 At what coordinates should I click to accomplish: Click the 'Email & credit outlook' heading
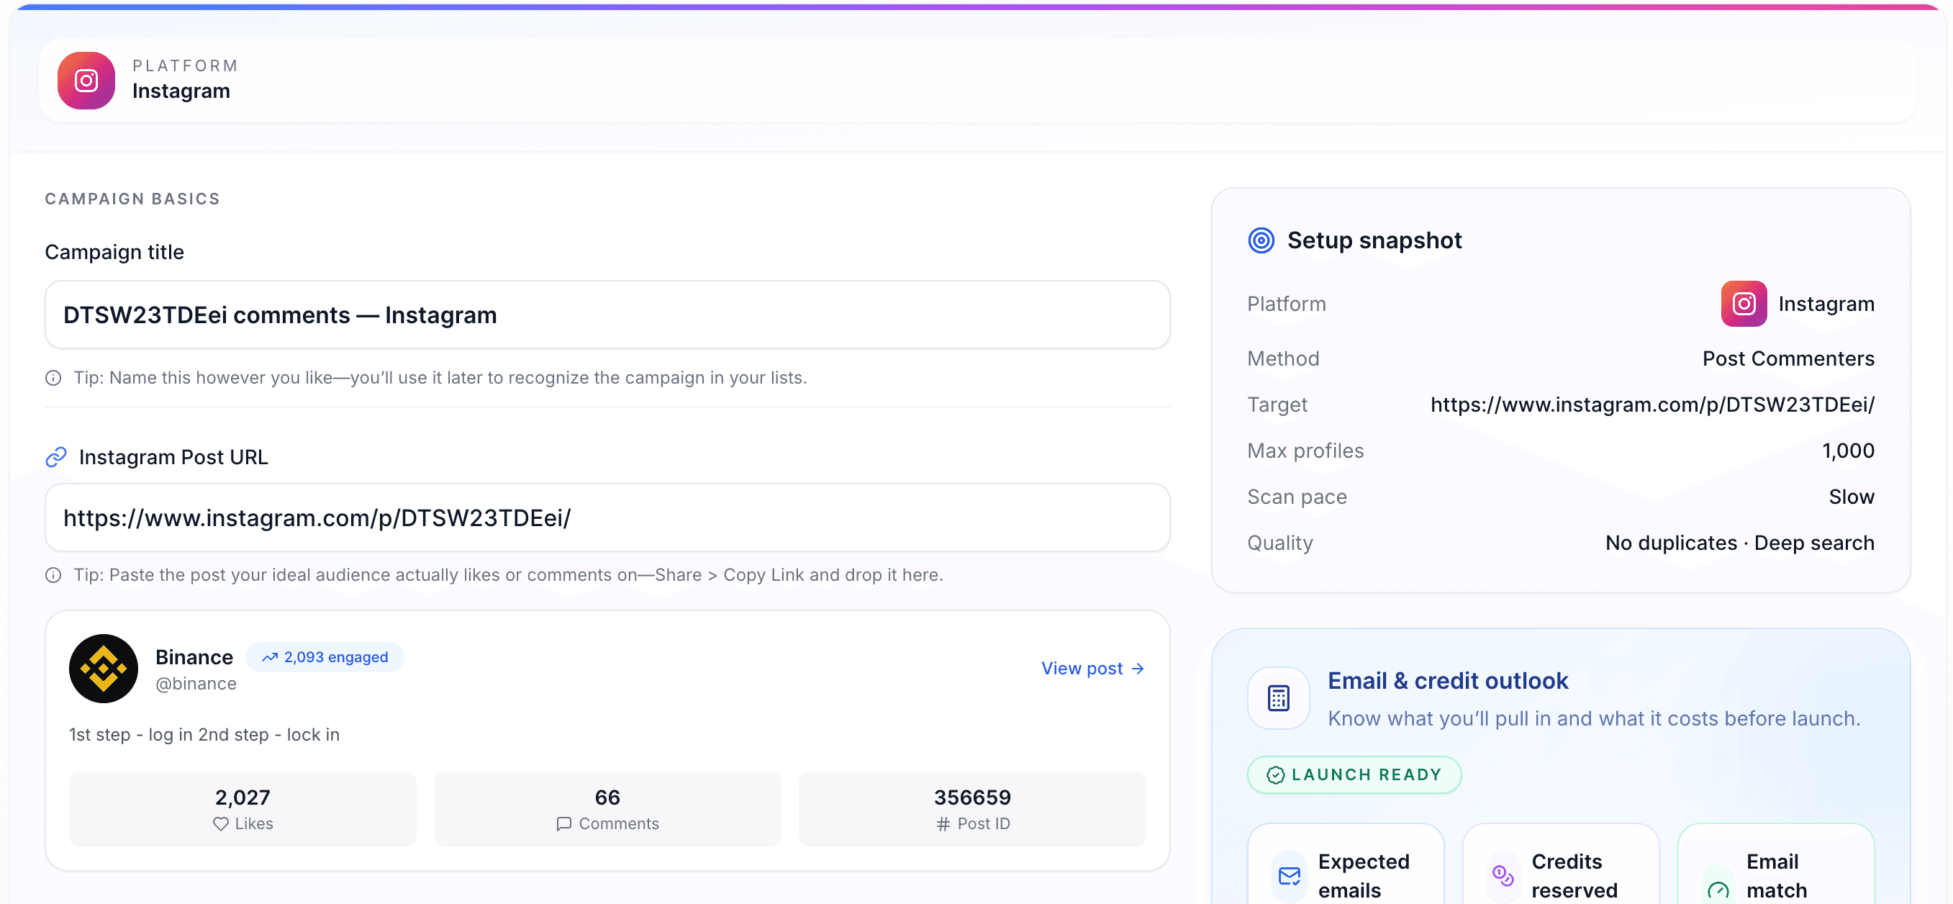(x=1447, y=681)
